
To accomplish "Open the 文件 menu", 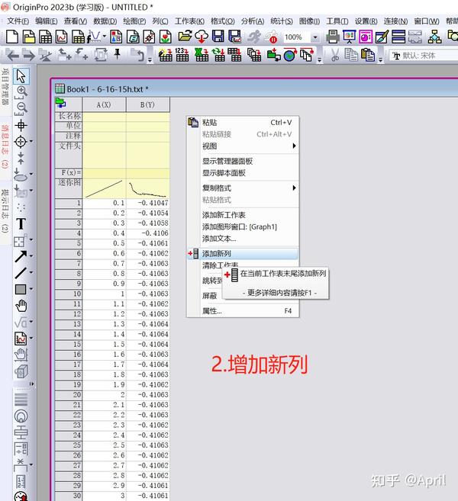I will [18, 21].
